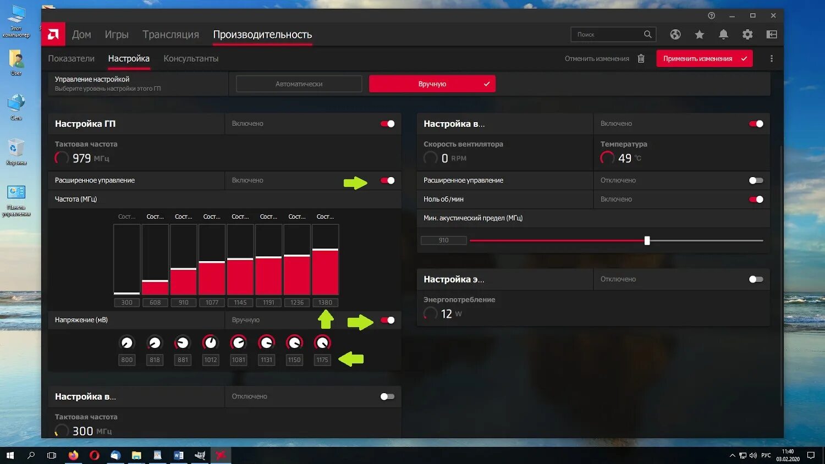Open taskbar search magnifier
This screenshot has height=464, width=825.
31,455
